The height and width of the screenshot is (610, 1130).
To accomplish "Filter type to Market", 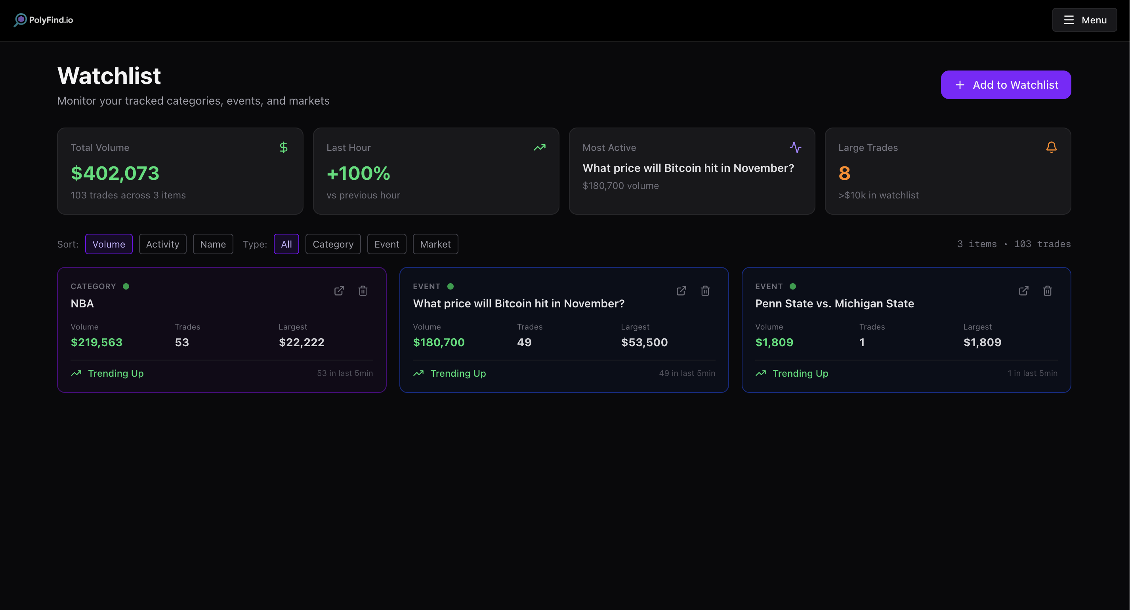I will click(x=435, y=244).
